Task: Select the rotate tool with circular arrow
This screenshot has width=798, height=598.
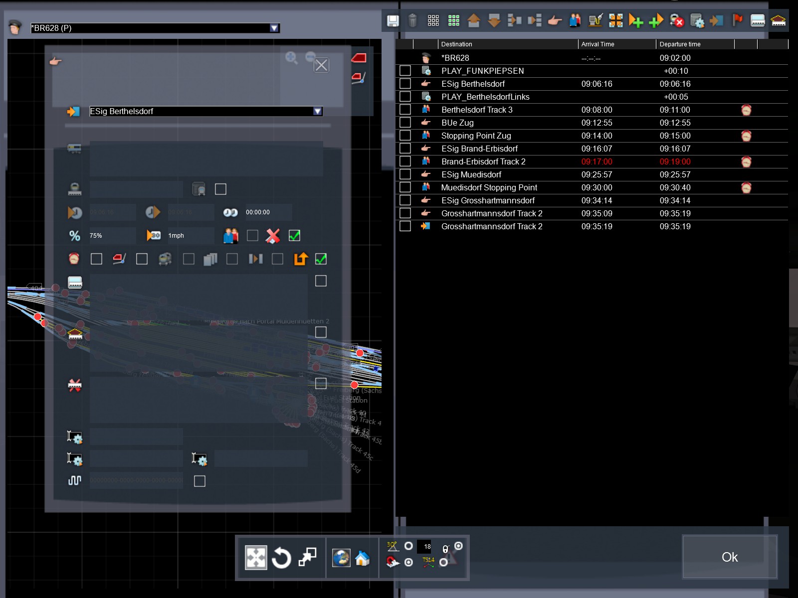Action: point(281,557)
